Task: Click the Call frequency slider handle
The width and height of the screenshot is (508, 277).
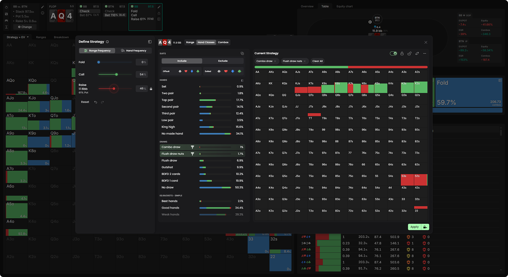Action: 117,74
